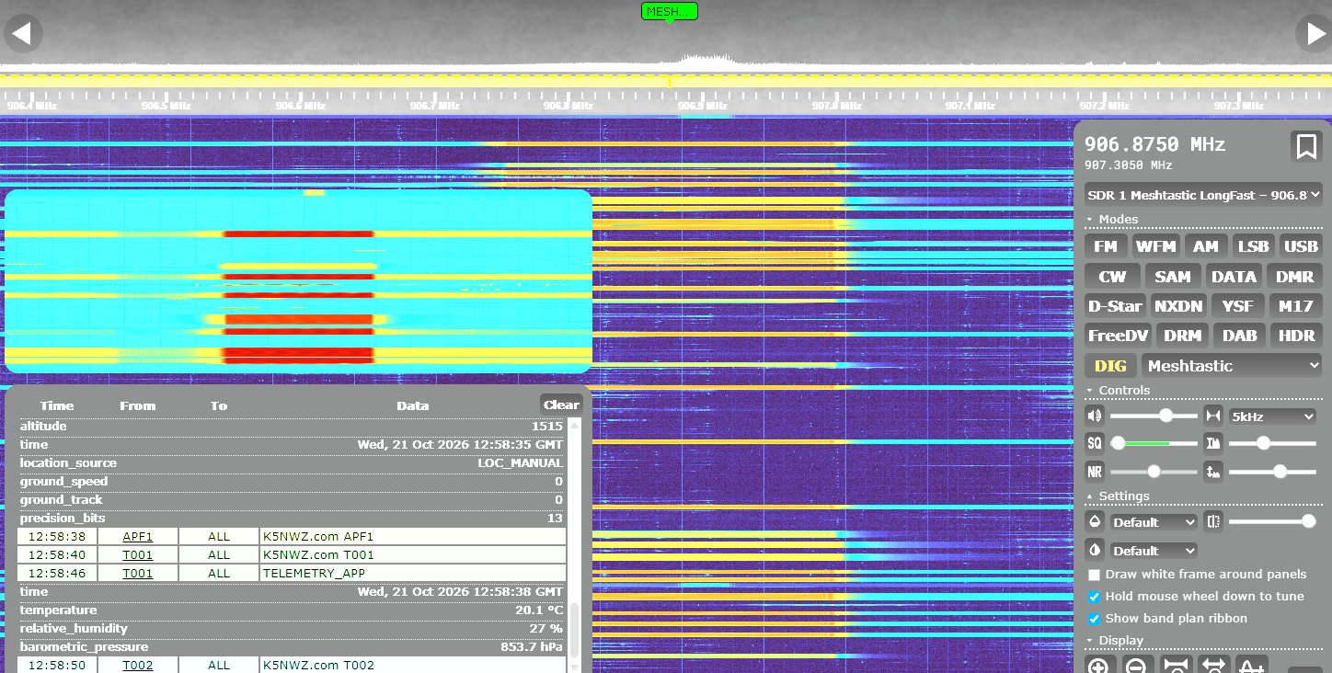Select the FM mode
Screen dimensions: 1332x673
tap(1106, 246)
